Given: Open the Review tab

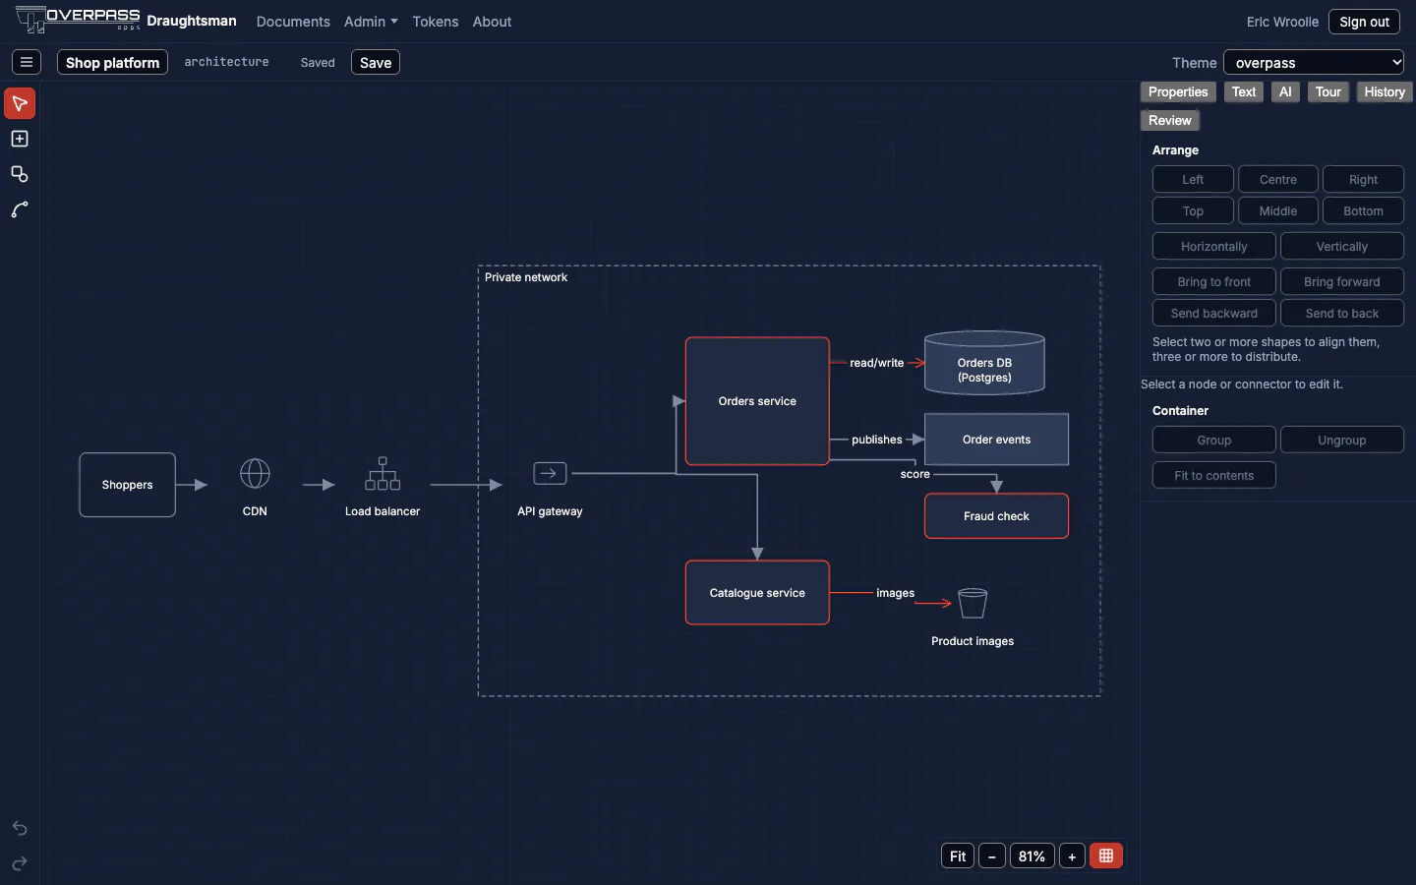Looking at the screenshot, I should click(1170, 121).
